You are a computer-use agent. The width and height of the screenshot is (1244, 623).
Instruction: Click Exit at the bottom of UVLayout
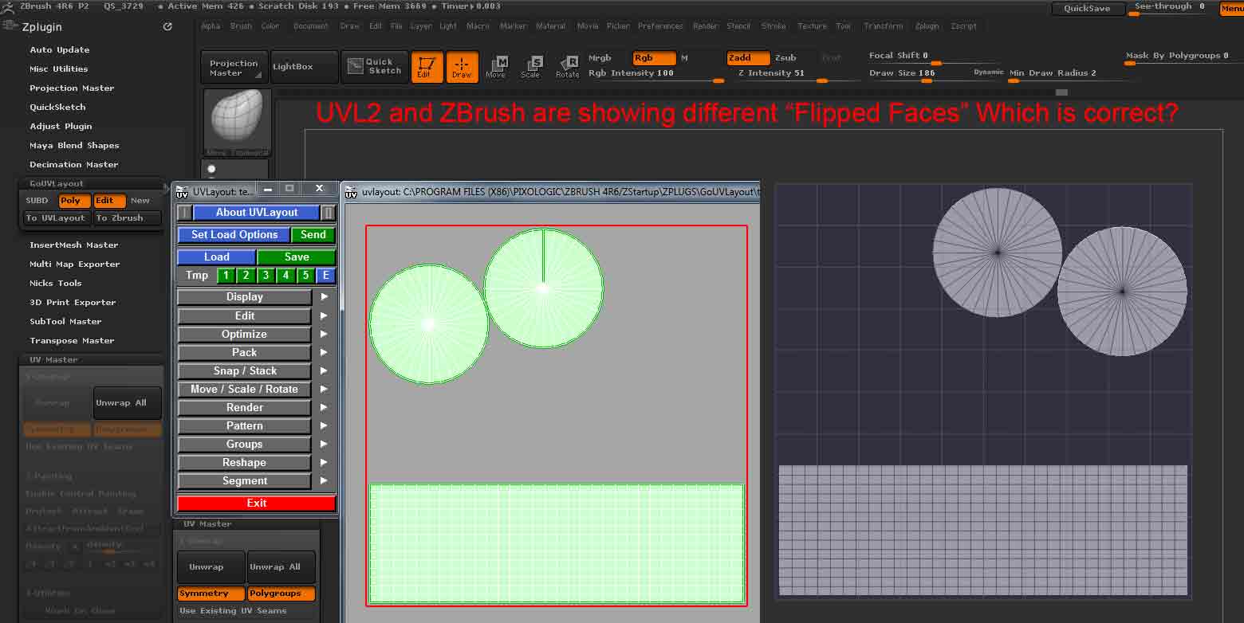click(255, 503)
